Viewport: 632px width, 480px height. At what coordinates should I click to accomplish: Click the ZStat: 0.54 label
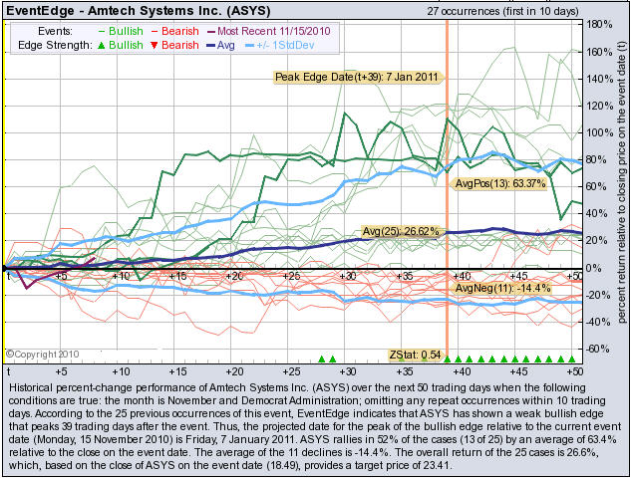(x=414, y=354)
